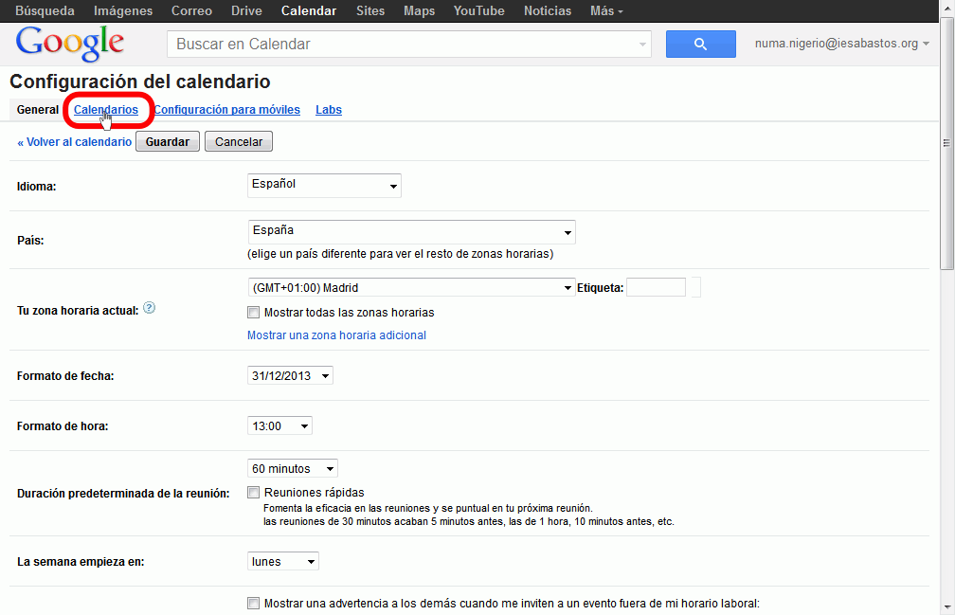Click the Duración predeterminada de la reunión label

[x=123, y=493]
